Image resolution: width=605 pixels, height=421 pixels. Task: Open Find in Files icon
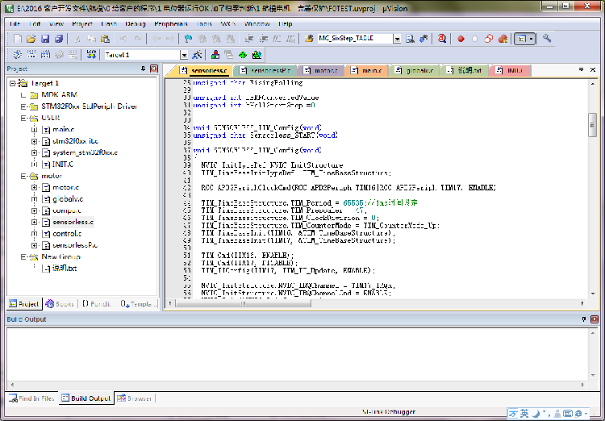309,39
